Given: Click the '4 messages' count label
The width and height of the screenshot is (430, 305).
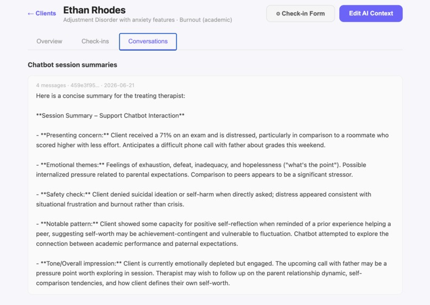Looking at the screenshot, I should coord(51,85).
